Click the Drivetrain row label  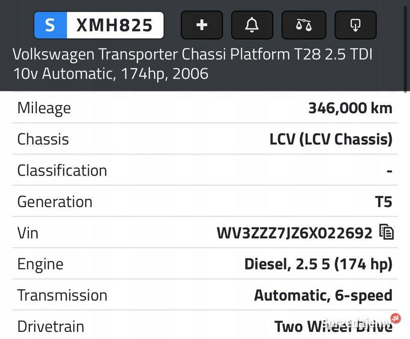tap(51, 327)
